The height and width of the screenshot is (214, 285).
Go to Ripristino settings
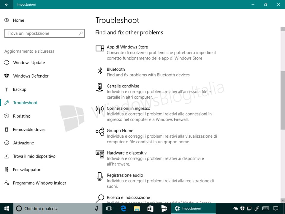point(22,116)
